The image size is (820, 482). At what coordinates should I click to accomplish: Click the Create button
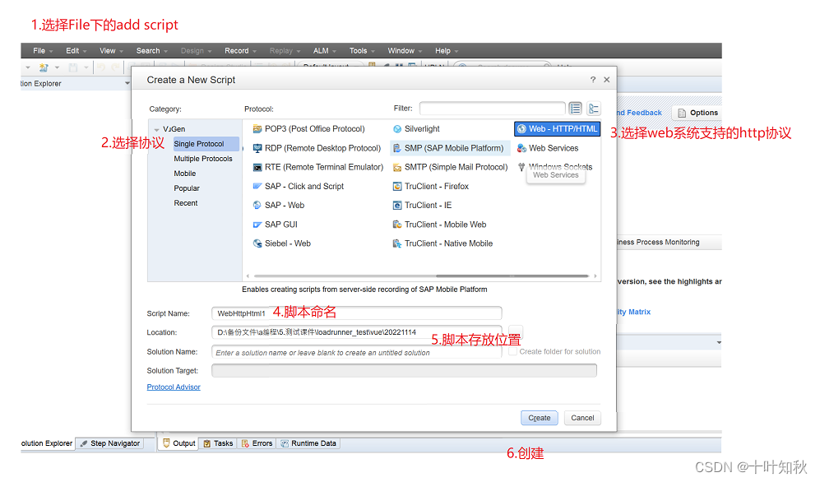coord(540,418)
